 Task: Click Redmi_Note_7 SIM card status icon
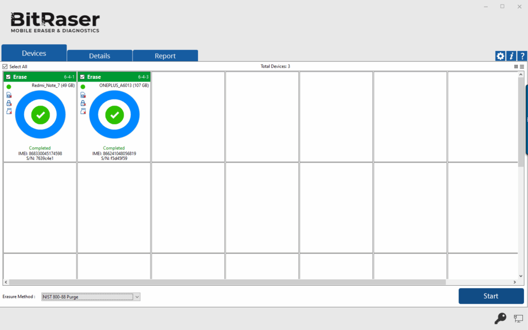[9, 95]
